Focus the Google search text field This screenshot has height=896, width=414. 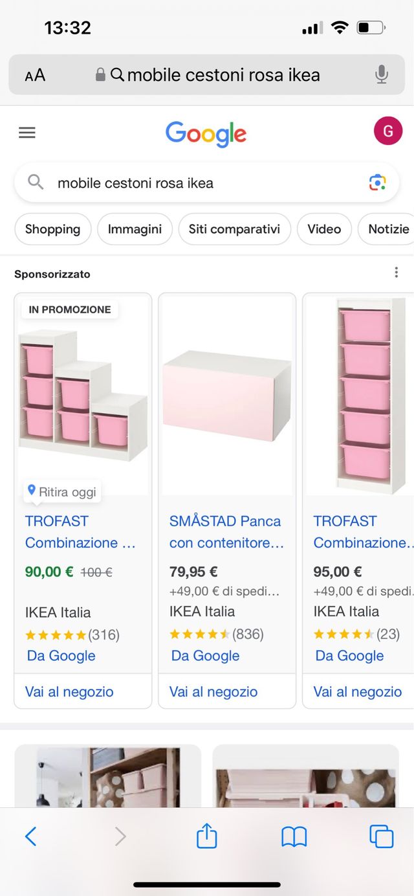[x=194, y=183]
